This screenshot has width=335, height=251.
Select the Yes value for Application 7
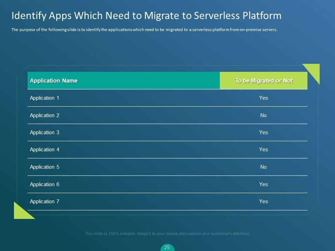[263, 201]
